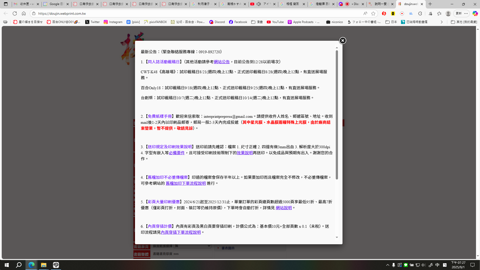Open File Explorer from the taskbar
The height and width of the screenshot is (270, 480).
44,265
